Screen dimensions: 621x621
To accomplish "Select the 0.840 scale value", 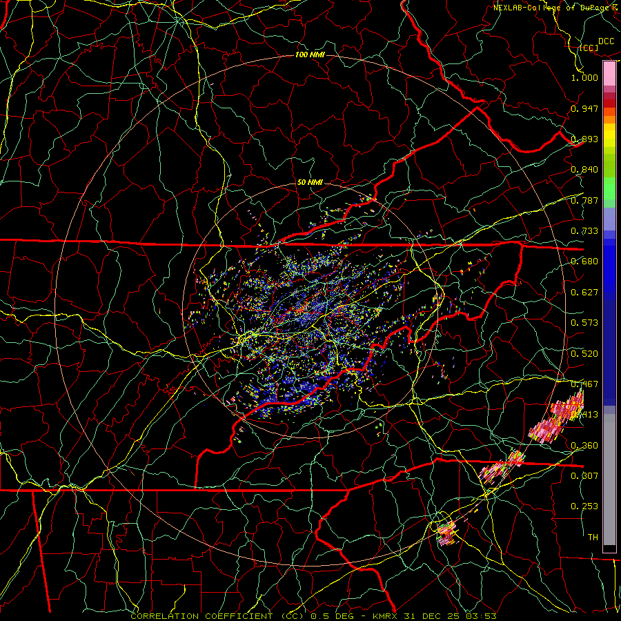I will pyautogui.click(x=584, y=170).
